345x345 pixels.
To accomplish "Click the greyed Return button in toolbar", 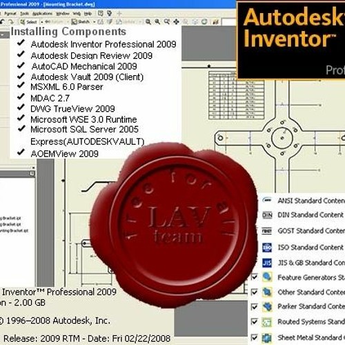I will click(54, 22).
